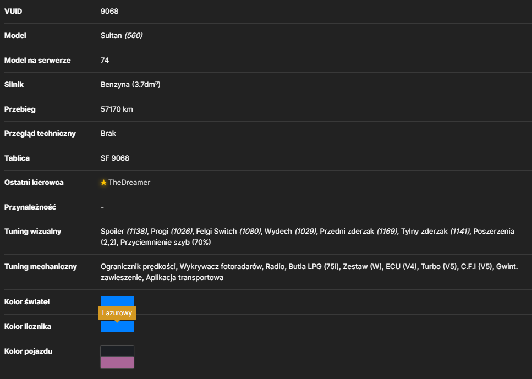Click the Model na serwerze label
Screen dimensions: 532x379
click(x=37, y=61)
